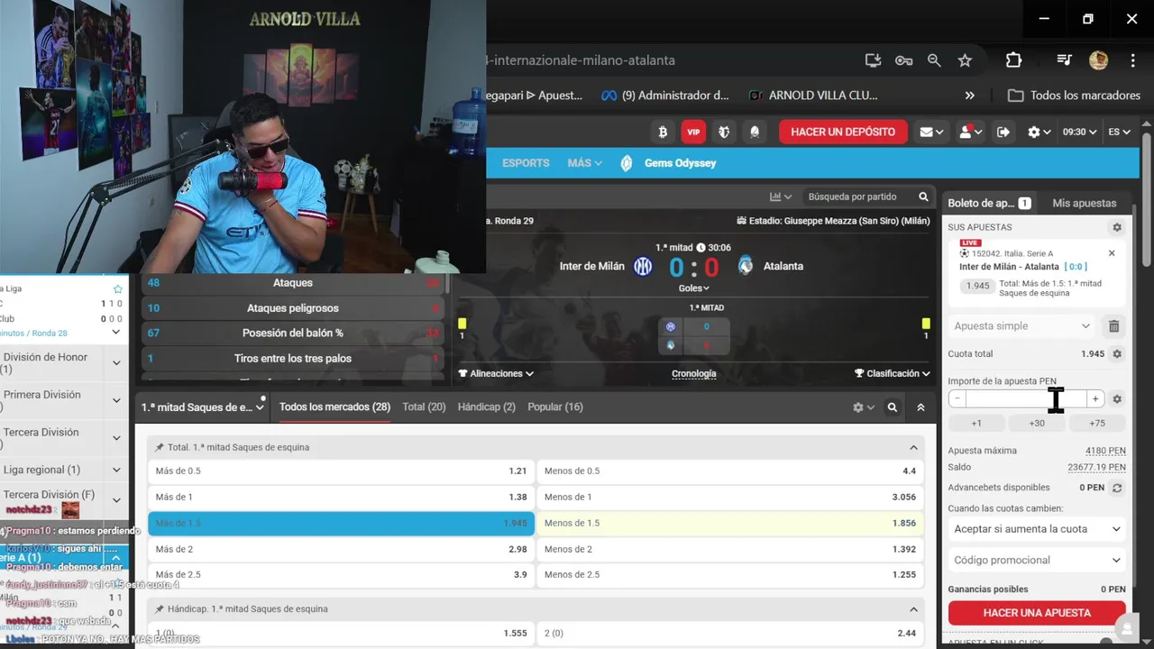Open the ES language selector
The height and width of the screenshot is (649, 1154).
(x=1119, y=132)
